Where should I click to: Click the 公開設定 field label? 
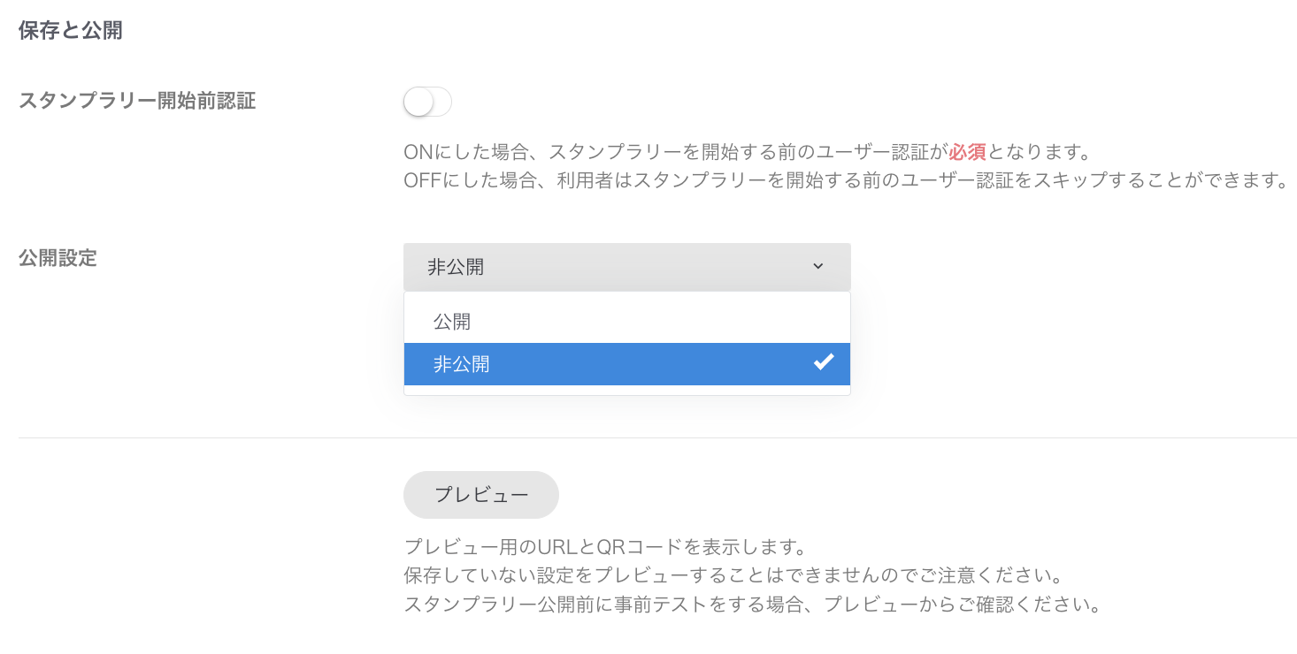(58, 259)
